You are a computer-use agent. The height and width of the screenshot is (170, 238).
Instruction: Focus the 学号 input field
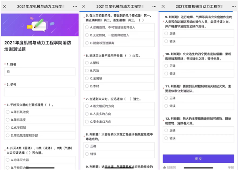click(40, 92)
